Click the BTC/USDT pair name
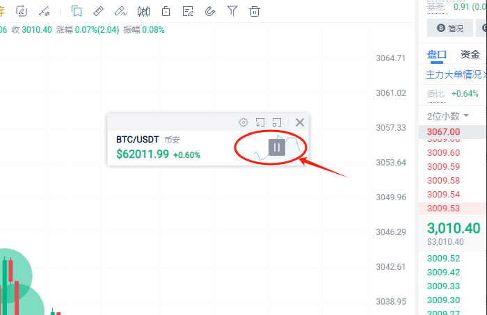The image size is (487, 315). [138, 140]
